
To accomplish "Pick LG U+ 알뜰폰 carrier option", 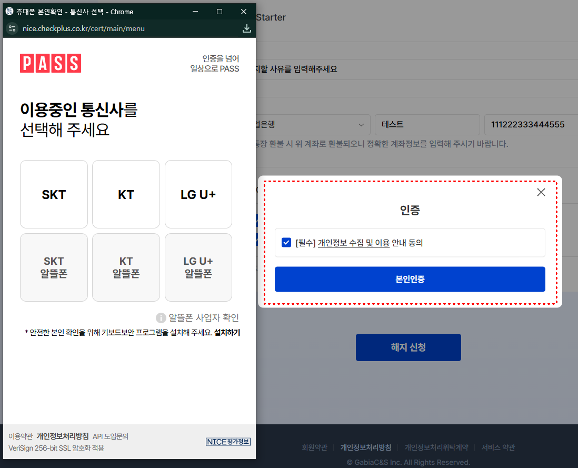I will click(198, 267).
